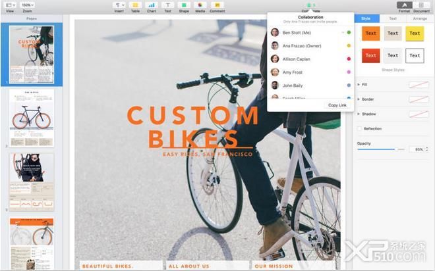Add a comment with Comment icon
435x271 pixels.
217,5
